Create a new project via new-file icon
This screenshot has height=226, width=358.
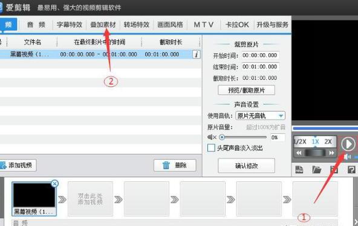[299, 169]
